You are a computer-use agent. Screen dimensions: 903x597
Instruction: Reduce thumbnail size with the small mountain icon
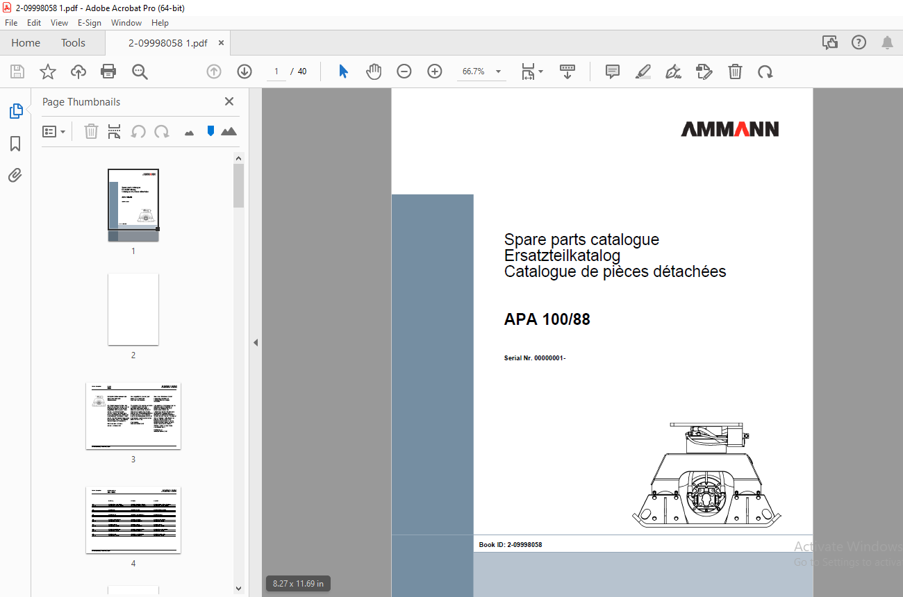click(x=189, y=132)
